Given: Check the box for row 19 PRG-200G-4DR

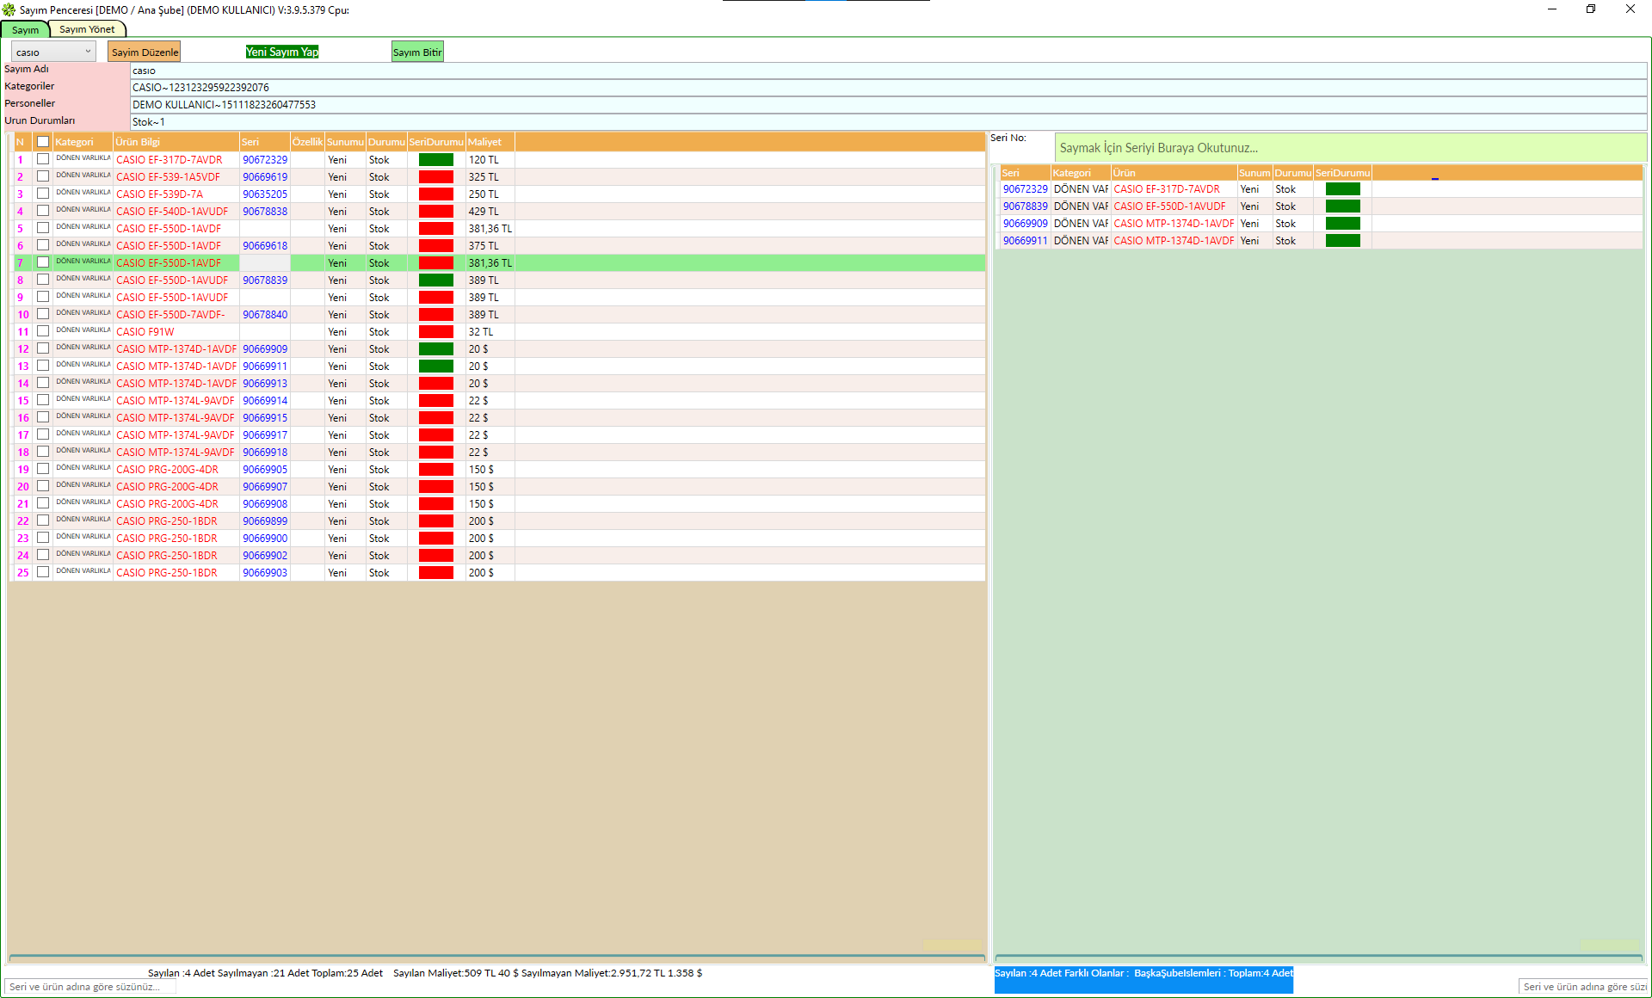Looking at the screenshot, I should [43, 469].
